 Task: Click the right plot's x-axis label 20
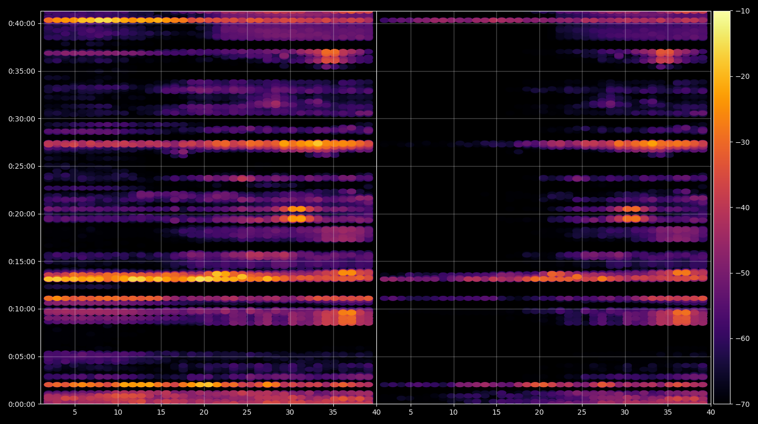click(x=539, y=413)
